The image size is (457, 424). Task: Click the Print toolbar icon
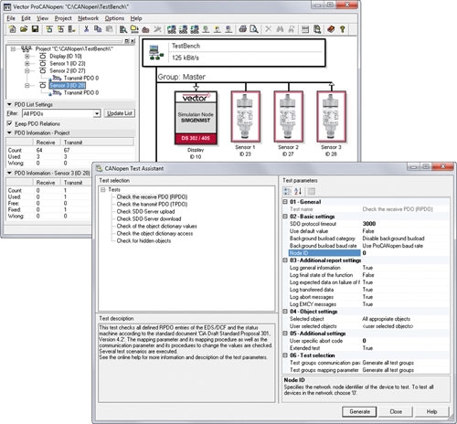[x=242, y=29]
